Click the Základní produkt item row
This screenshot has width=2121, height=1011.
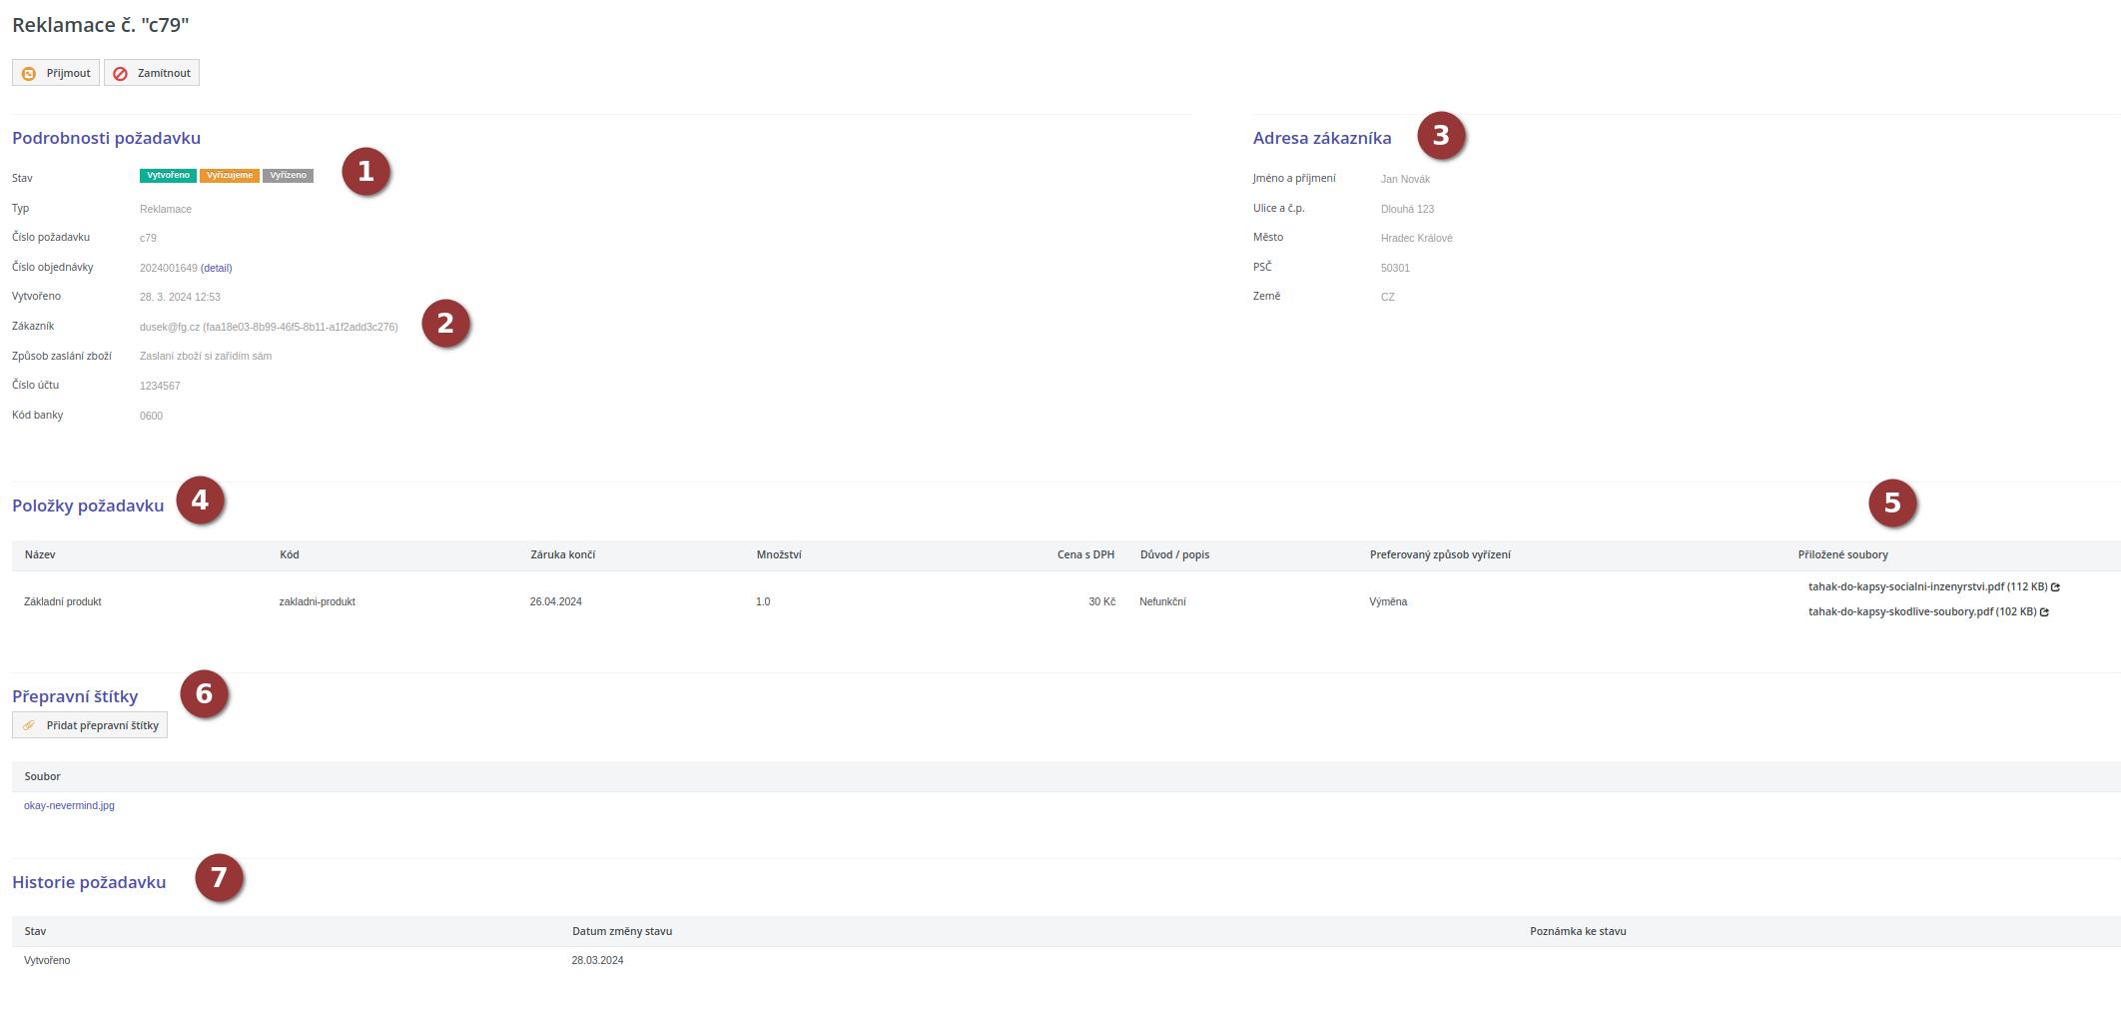[63, 601]
